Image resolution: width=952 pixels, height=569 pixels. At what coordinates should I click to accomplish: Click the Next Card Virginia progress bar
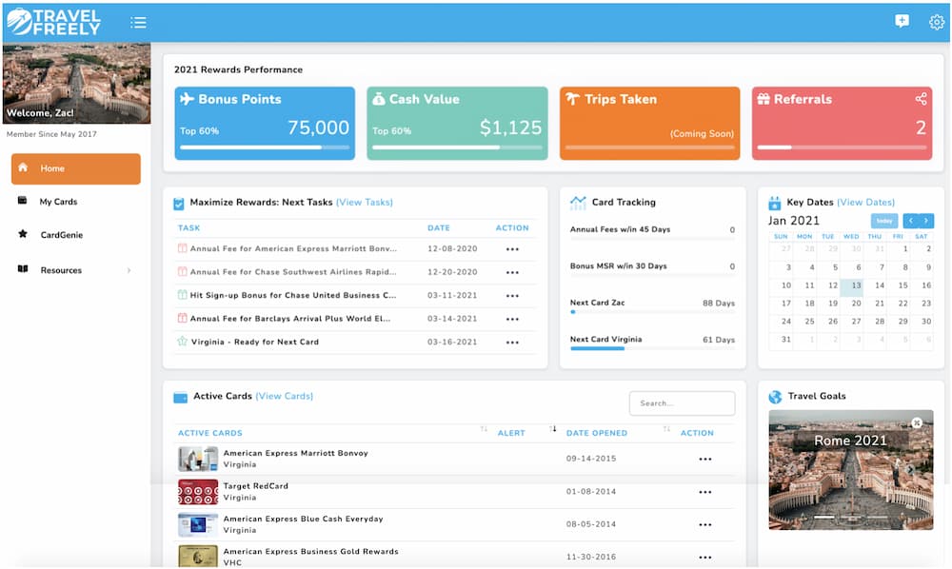point(653,348)
